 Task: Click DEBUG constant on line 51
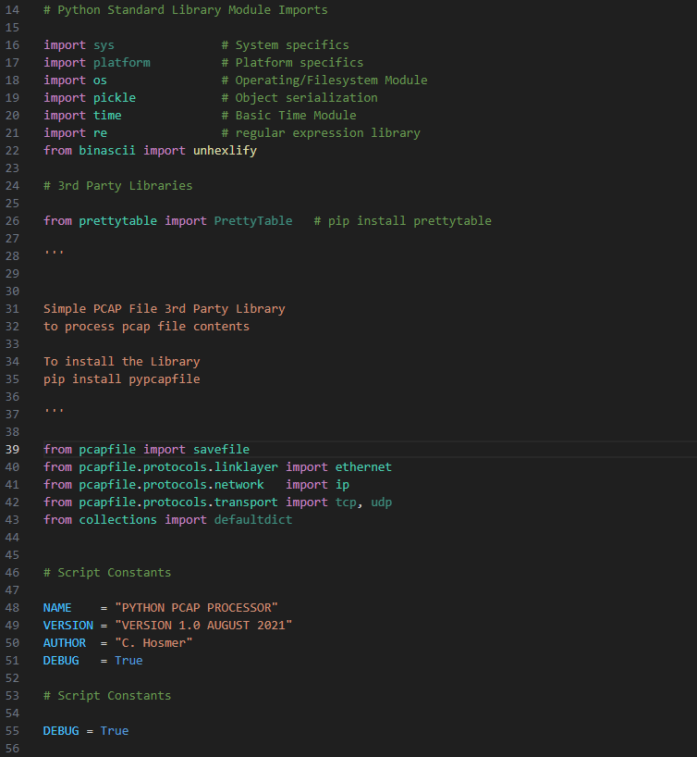pyautogui.click(x=61, y=661)
